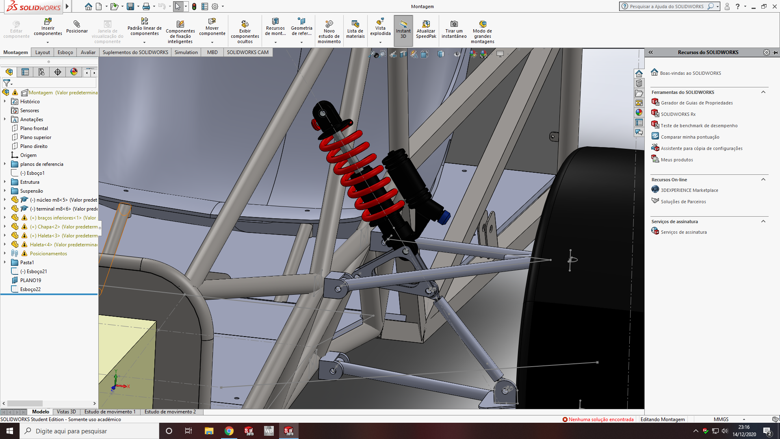Click Atualizar SpeedPak
Viewport: 780px width, 439px height.
(x=426, y=29)
